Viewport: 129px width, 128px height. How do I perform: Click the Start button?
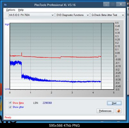[x=114, y=103]
